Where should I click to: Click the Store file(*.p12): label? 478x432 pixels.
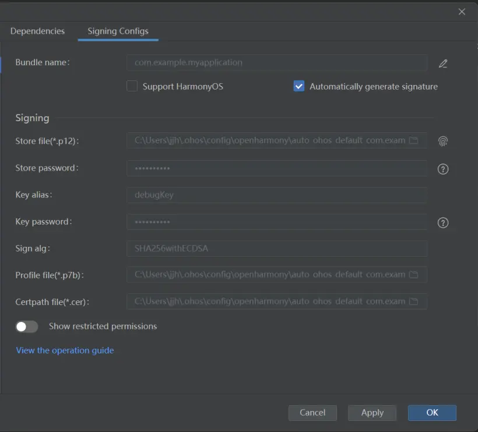[x=47, y=141]
